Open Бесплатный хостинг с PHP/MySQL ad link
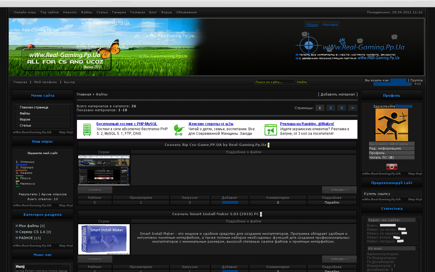 (x=127, y=124)
